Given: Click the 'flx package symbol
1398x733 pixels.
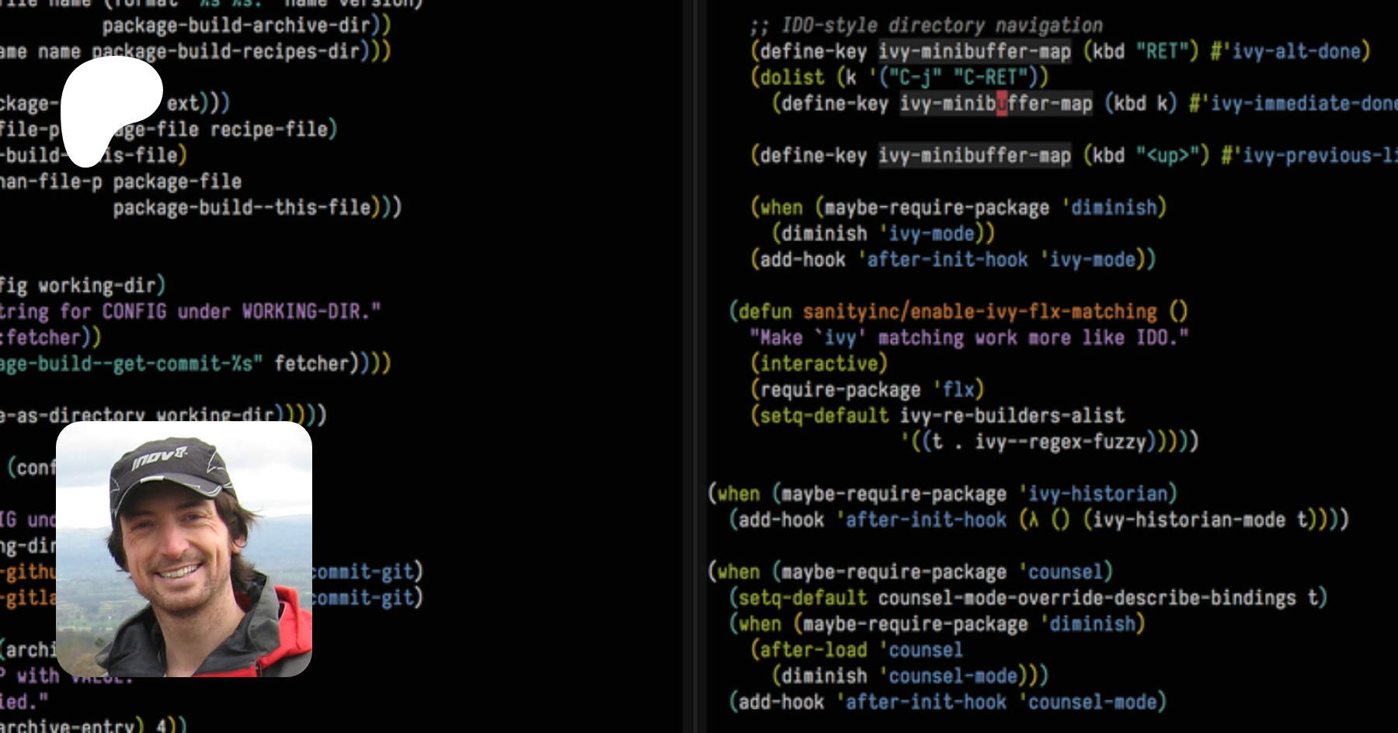Looking at the screenshot, I should click(x=958, y=389).
